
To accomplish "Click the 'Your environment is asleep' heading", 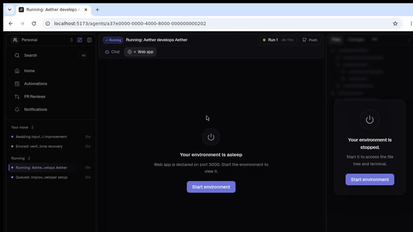I will coord(211,155).
